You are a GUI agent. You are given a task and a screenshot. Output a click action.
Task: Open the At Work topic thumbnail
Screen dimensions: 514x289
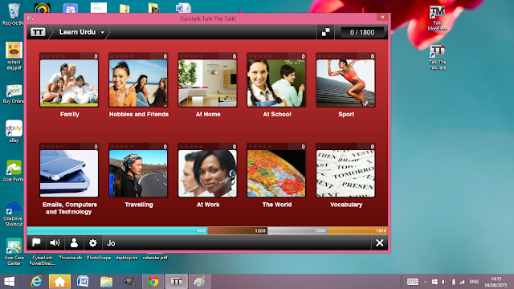point(207,173)
